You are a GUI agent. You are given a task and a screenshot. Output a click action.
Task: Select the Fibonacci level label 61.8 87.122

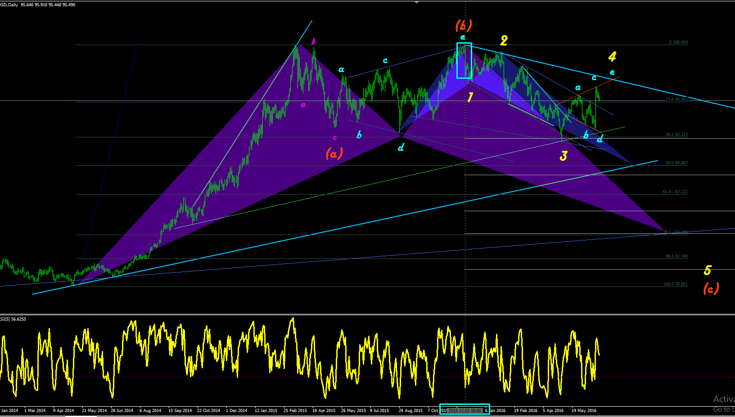click(675, 192)
